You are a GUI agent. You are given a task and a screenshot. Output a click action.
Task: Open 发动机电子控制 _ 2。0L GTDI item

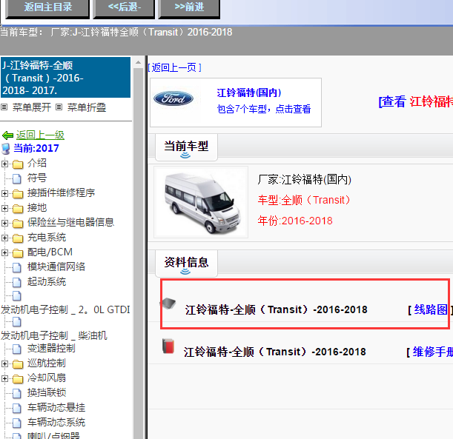click(65, 309)
